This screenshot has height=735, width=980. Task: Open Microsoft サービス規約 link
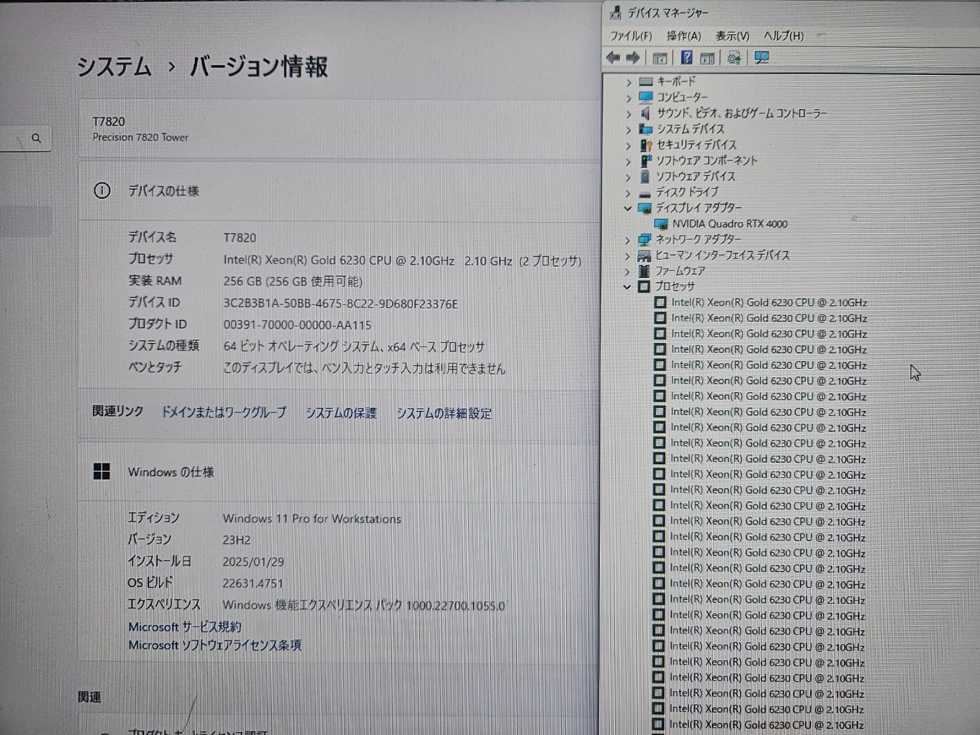(x=185, y=627)
